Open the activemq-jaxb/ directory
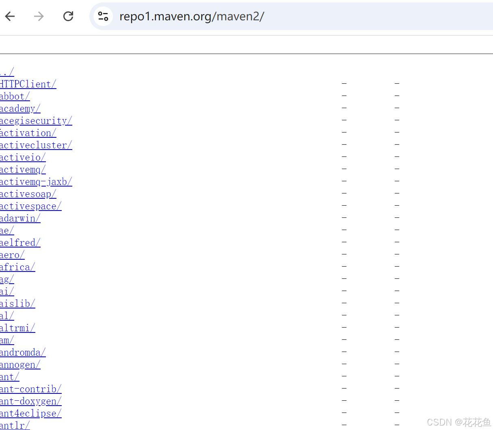 coord(36,182)
